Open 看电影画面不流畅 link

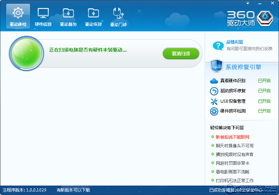[x=232, y=172]
